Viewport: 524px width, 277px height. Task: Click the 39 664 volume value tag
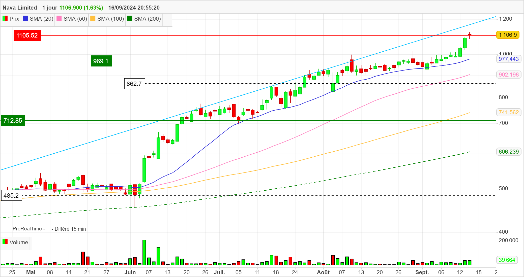coord(507,260)
